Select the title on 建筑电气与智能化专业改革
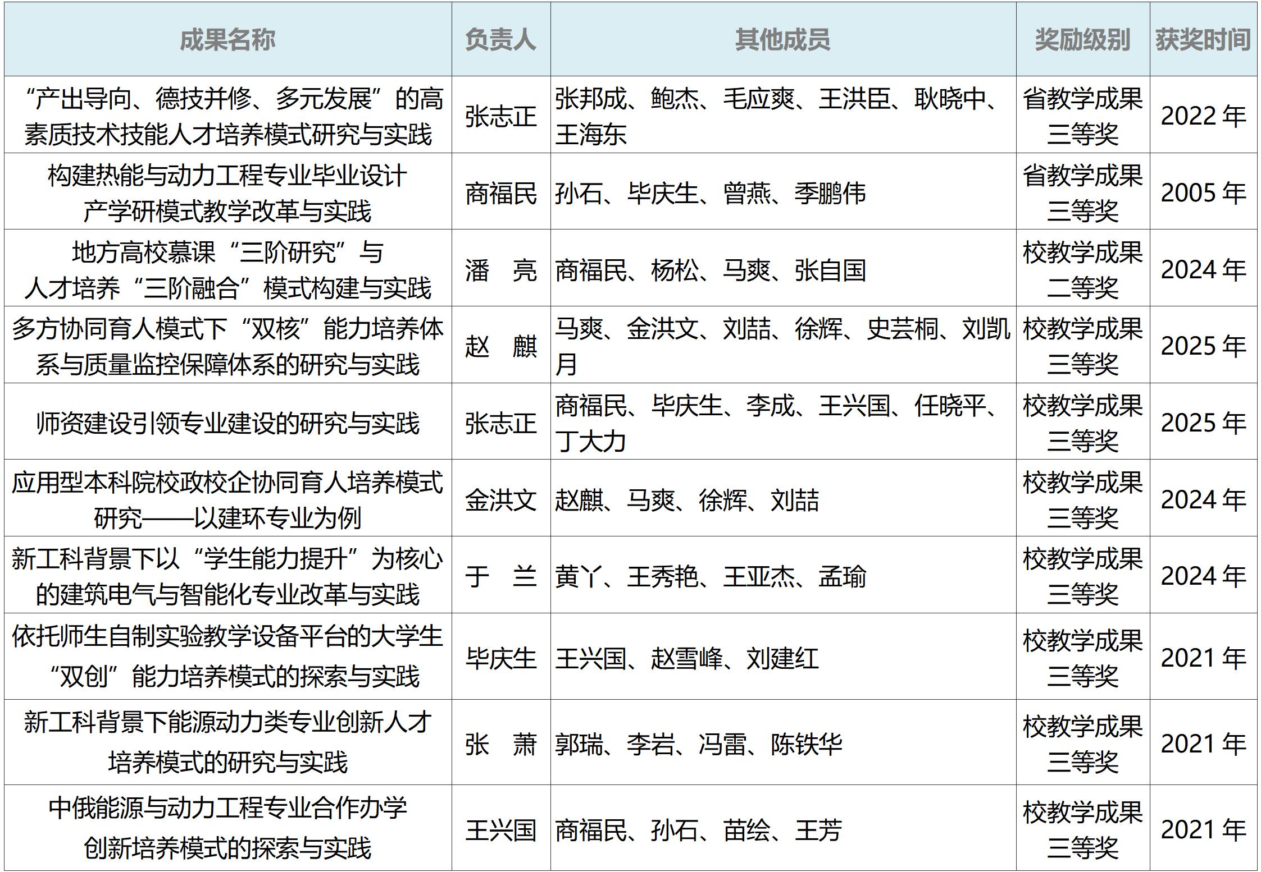This screenshot has height=872, width=1261. pyautogui.click(x=227, y=576)
